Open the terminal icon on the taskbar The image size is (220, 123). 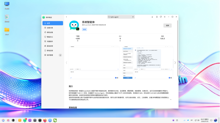pyautogui.click(x=40, y=120)
